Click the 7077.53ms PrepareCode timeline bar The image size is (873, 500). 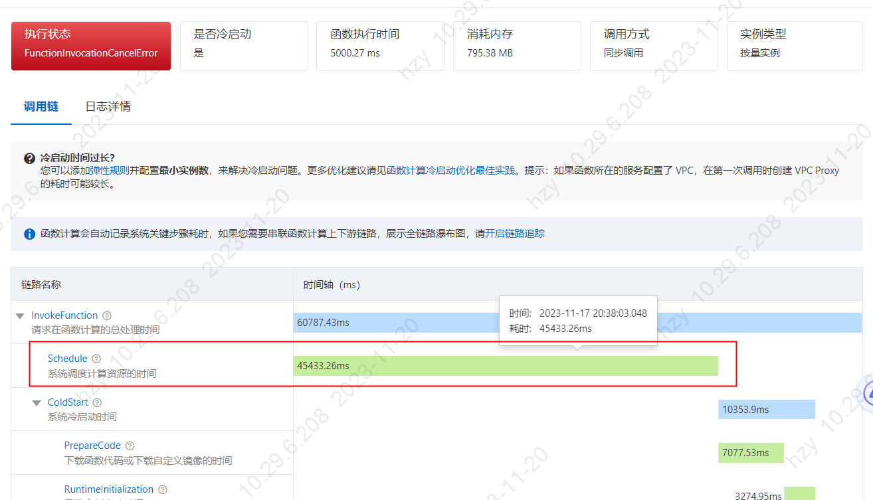(x=751, y=453)
